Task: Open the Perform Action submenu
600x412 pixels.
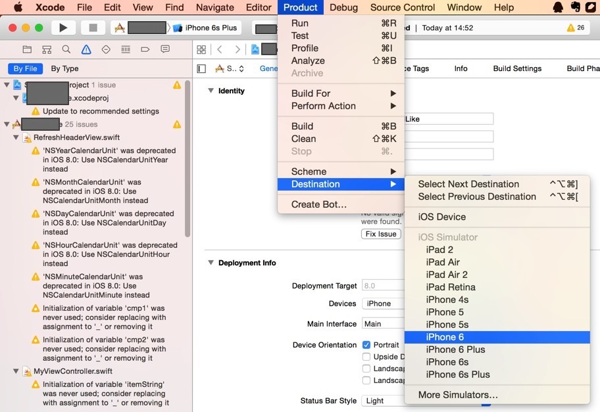Action: click(341, 106)
